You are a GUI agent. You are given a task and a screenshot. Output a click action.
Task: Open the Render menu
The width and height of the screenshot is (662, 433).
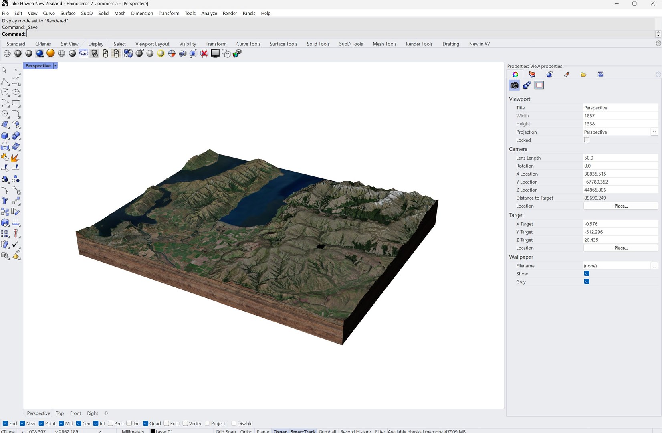230,13
